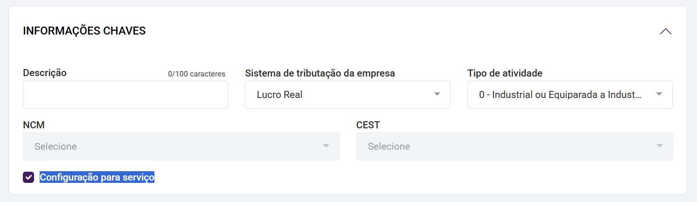Click the Sistema de tributação da empresa label
Viewport: 697px width, 202px height.
[320, 73]
